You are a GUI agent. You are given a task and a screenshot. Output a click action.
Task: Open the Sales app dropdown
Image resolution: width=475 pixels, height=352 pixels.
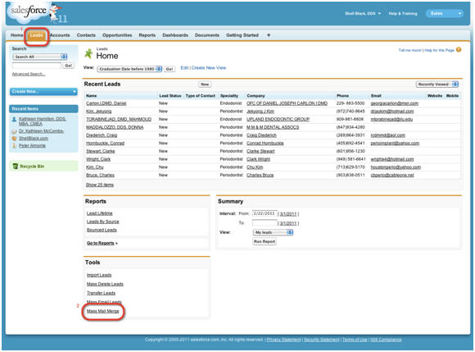[x=445, y=13]
